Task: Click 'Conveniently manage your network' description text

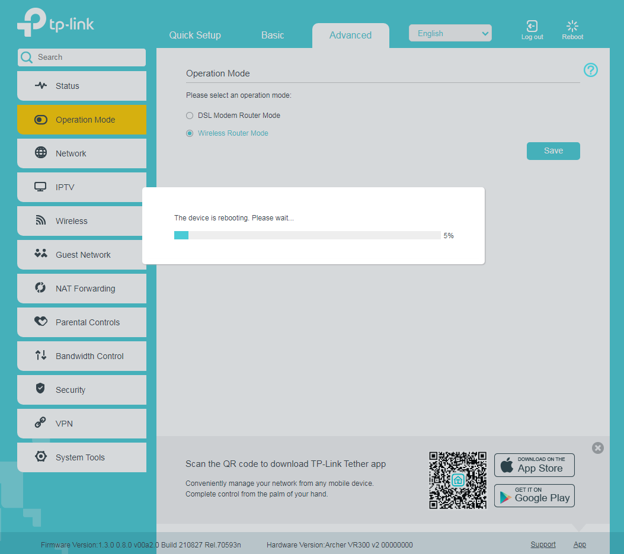Action: click(x=279, y=489)
